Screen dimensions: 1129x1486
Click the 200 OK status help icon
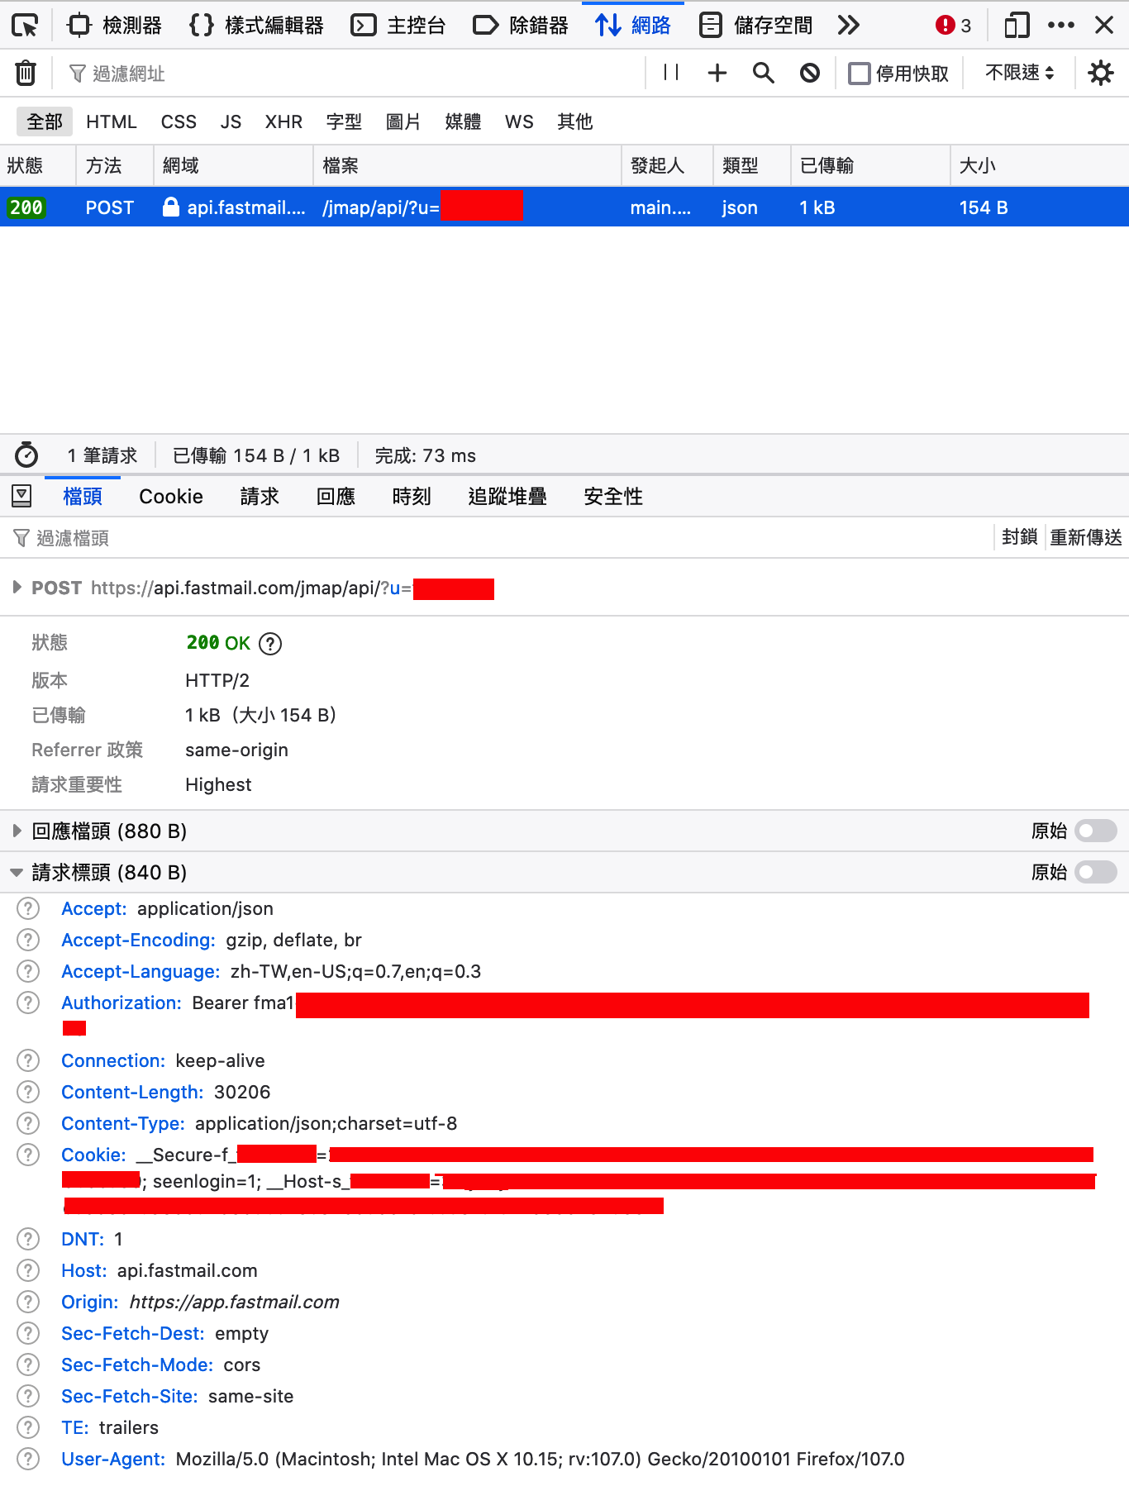pyautogui.click(x=270, y=643)
